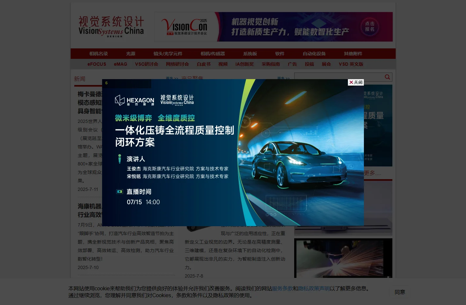The image size is (466, 305).
Task: Open the IA创新奖 link
Action: point(244,64)
